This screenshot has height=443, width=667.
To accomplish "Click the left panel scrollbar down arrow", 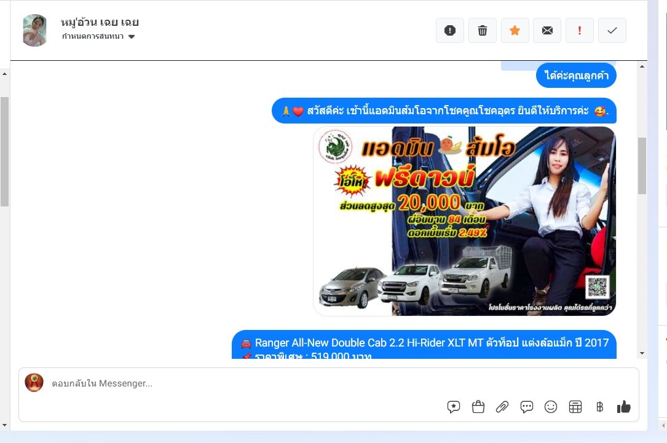I will point(4,425).
